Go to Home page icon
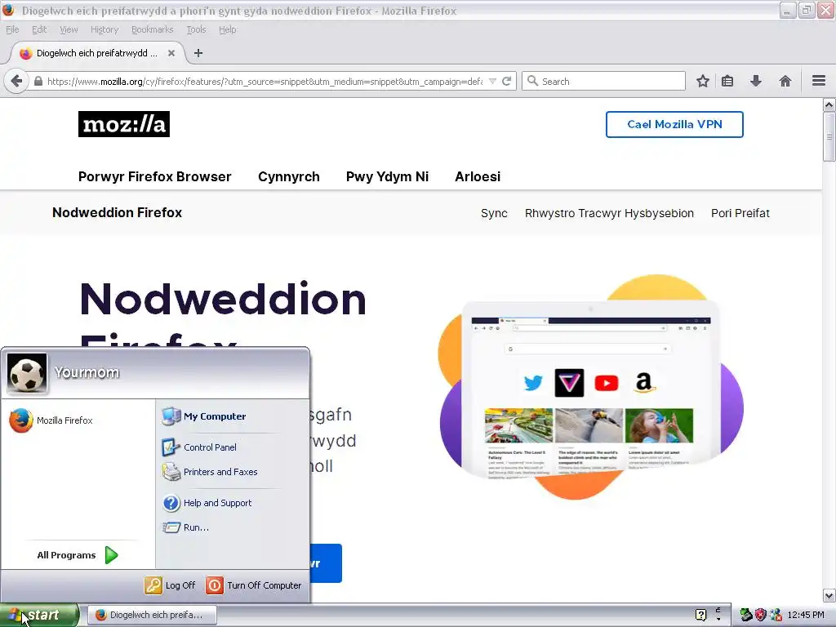836x627 pixels. click(785, 81)
